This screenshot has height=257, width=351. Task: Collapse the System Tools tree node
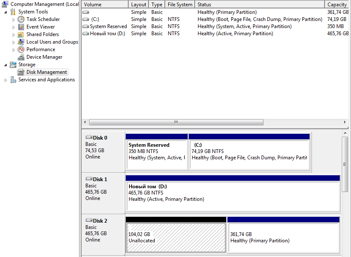(x=5, y=12)
